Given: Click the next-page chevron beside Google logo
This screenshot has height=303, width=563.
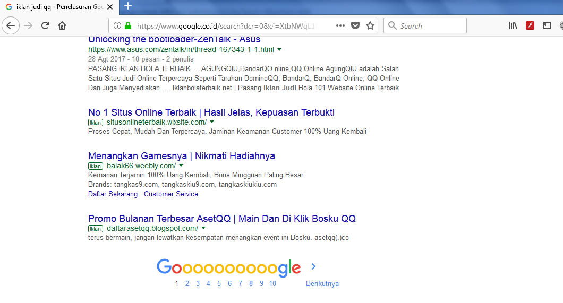Looking at the screenshot, I should tap(313, 266).
